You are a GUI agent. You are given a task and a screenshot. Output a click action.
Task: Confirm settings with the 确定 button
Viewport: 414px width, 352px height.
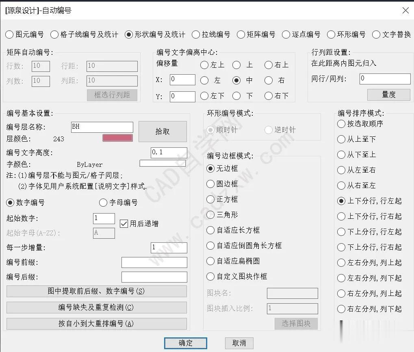[x=185, y=343]
